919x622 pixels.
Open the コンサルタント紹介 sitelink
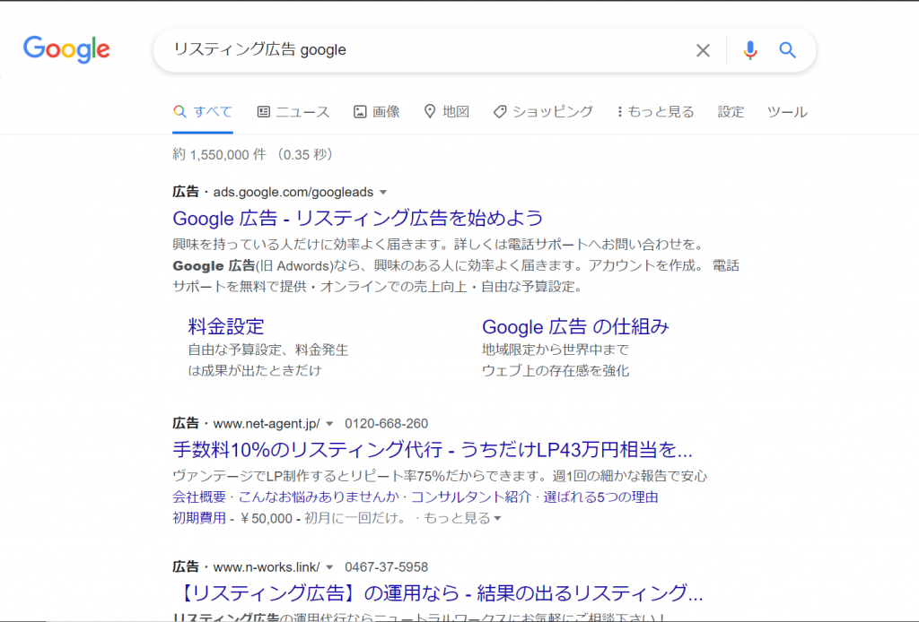click(x=470, y=497)
